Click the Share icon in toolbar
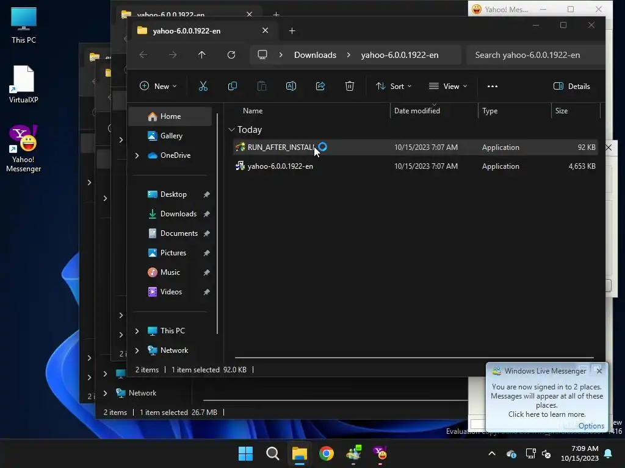The height and width of the screenshot is (468, 625). coord(320,86)
